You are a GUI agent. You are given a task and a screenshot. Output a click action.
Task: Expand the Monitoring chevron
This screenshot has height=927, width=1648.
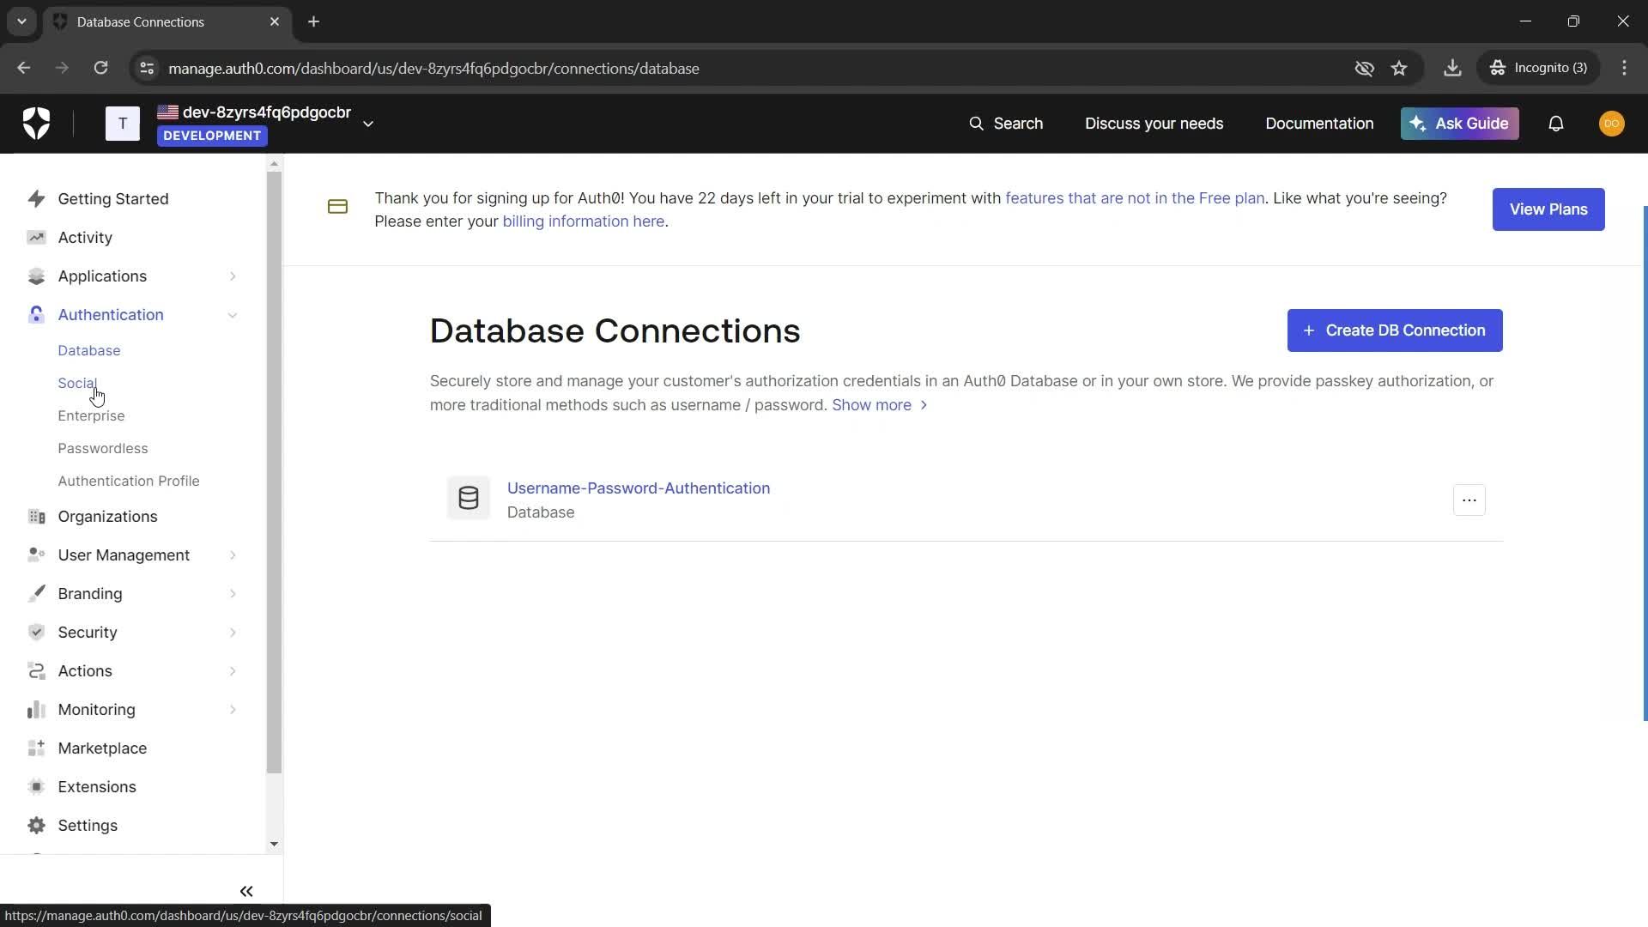pyautogui.click(x=233, y=710)
